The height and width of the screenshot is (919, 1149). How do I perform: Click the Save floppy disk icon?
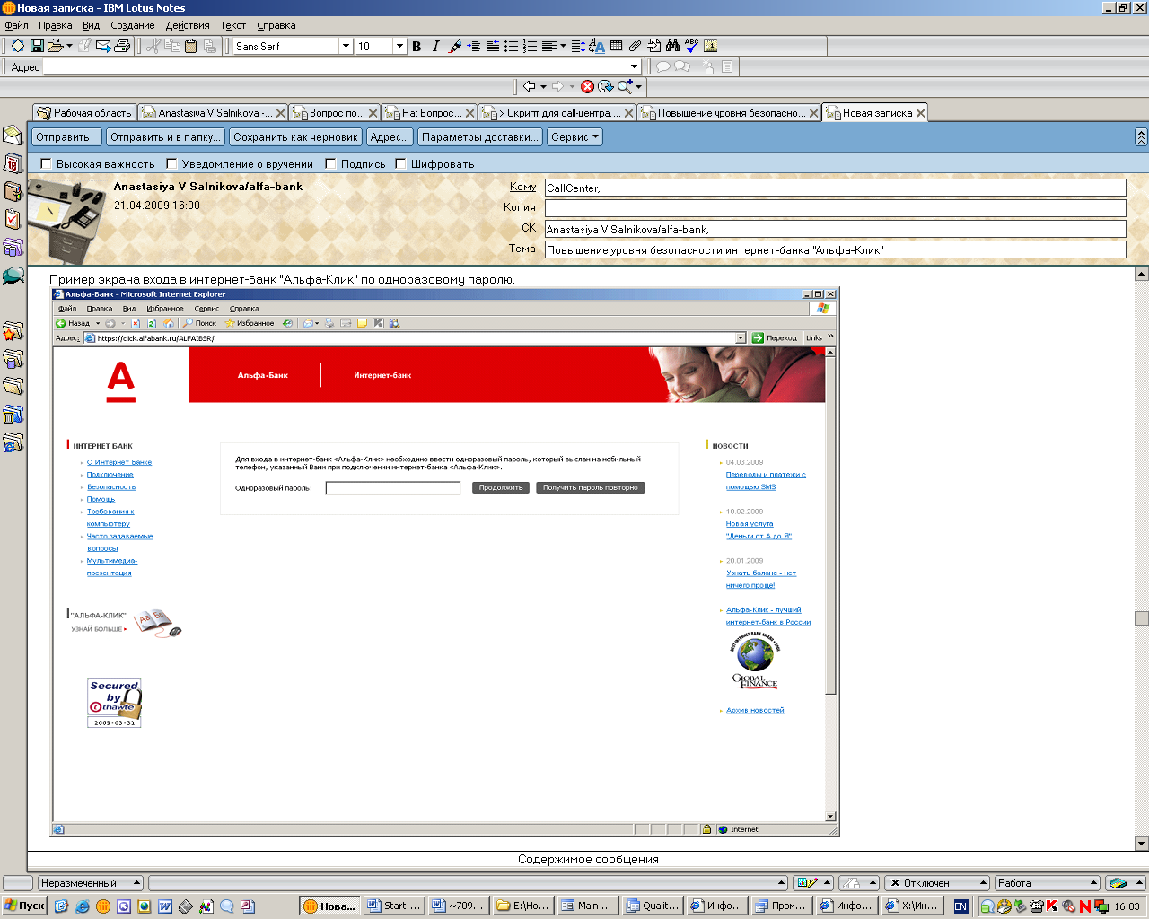point(37,46)
